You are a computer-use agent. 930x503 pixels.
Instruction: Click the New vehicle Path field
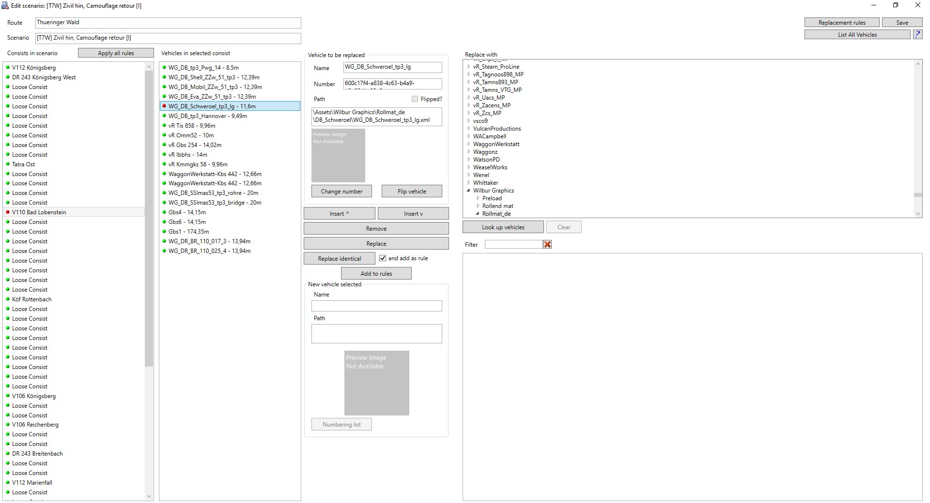[376, 334]
